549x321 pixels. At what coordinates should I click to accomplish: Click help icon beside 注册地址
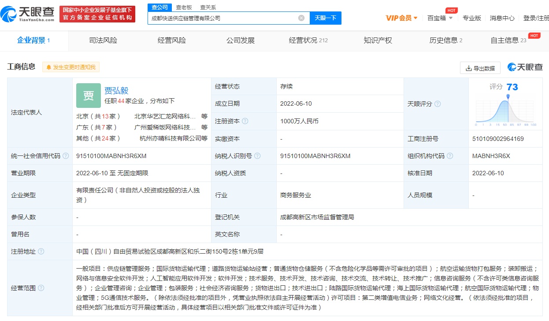41,251
